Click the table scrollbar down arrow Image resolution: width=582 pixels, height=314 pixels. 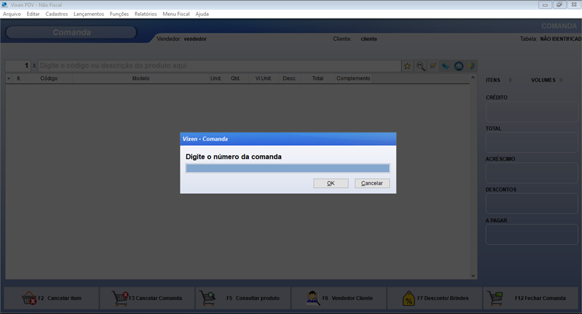[x=473, y=275]
